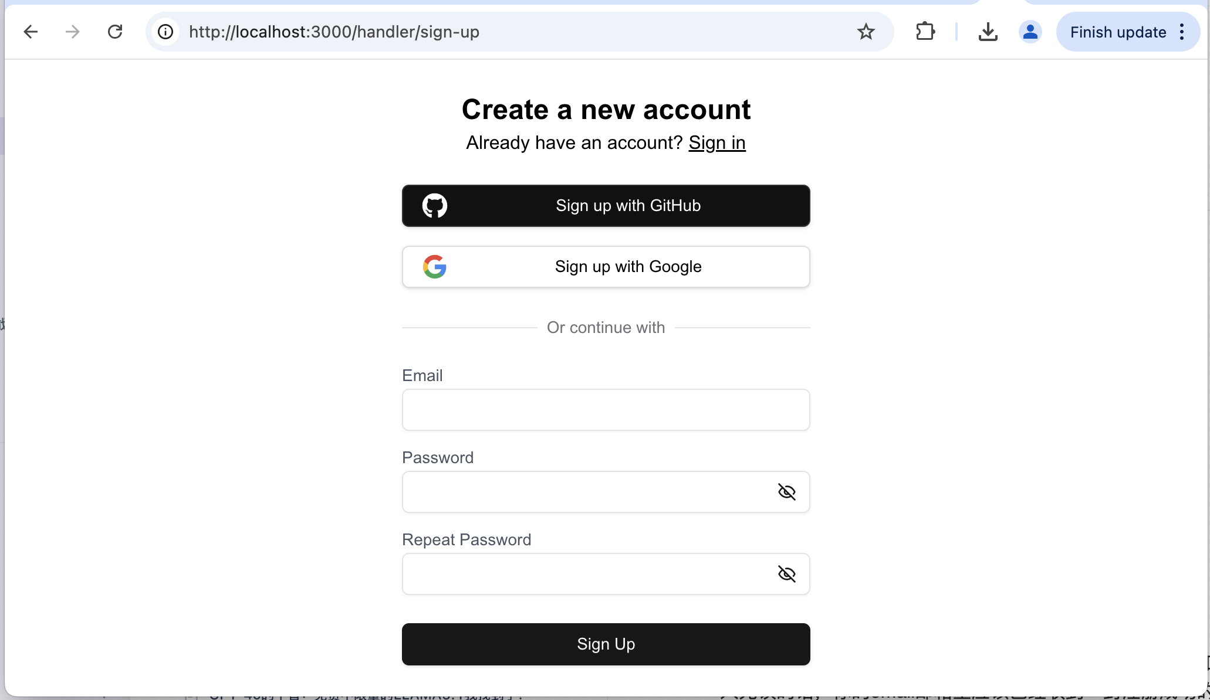View site information icon in address bar
1210x700 pixels.
point(165,32)
